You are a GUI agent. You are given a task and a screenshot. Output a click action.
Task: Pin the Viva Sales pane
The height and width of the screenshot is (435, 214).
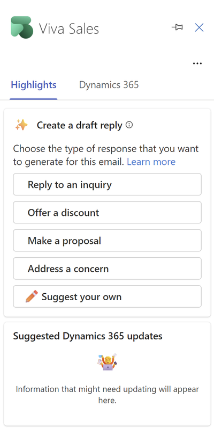click(177, 27)
